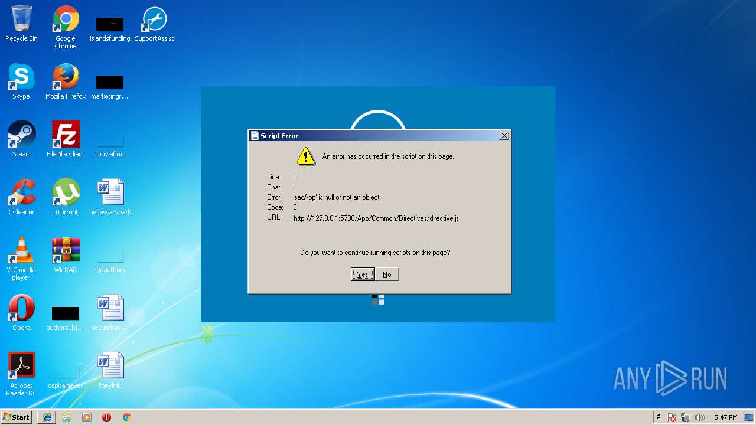756x425 pixels.
Task: Select the redauthors desktop file
Action: coord(110,261)
